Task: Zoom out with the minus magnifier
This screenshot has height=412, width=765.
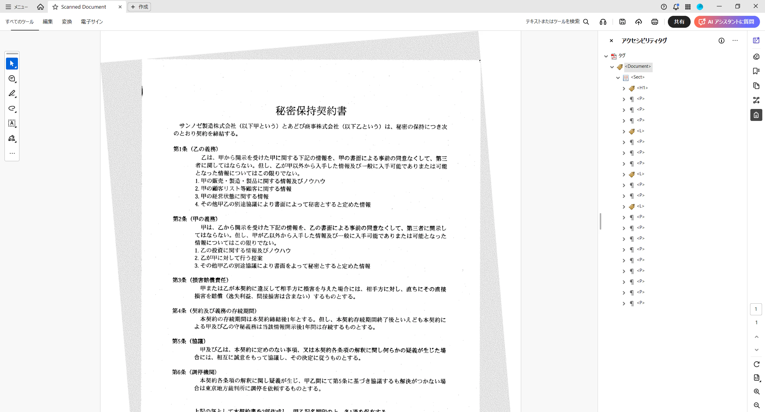Action: pyautogui.click(x=757, y=405)
